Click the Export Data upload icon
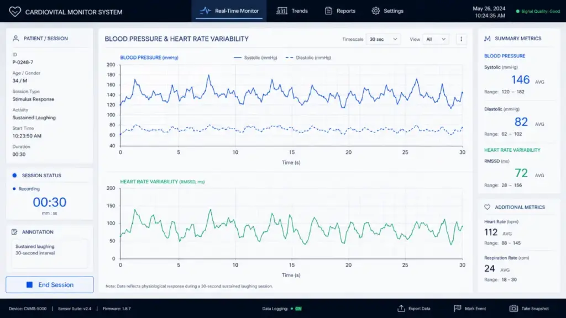Screen dimensions: 566x318 click(401, 308)
